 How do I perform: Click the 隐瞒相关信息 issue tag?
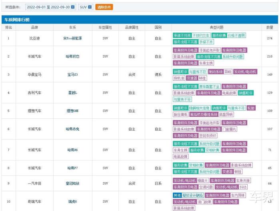200,108
